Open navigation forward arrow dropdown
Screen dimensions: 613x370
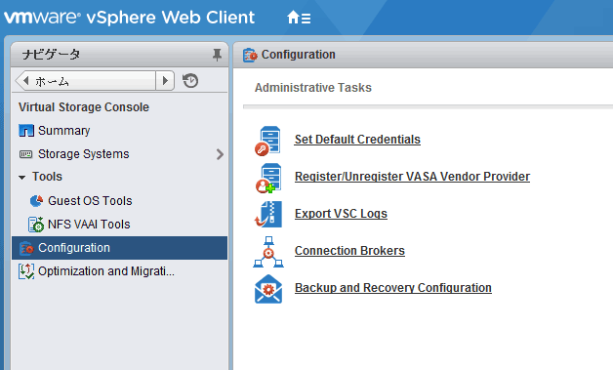165,81
